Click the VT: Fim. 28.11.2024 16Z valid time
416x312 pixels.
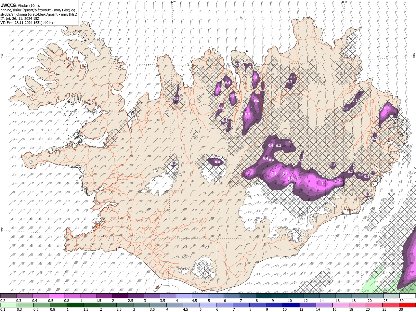26,23
